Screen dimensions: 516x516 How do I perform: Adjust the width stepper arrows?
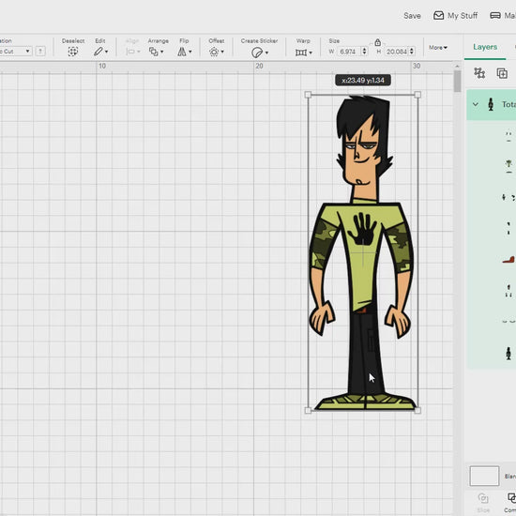364,52
